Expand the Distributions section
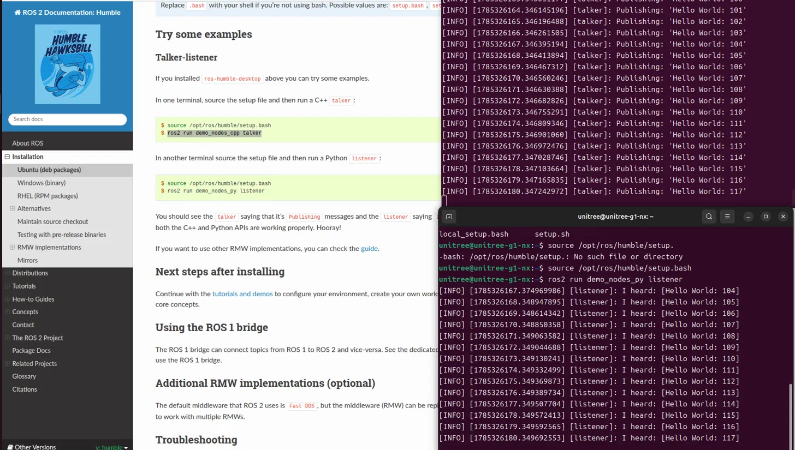 [x=7, y=273]
